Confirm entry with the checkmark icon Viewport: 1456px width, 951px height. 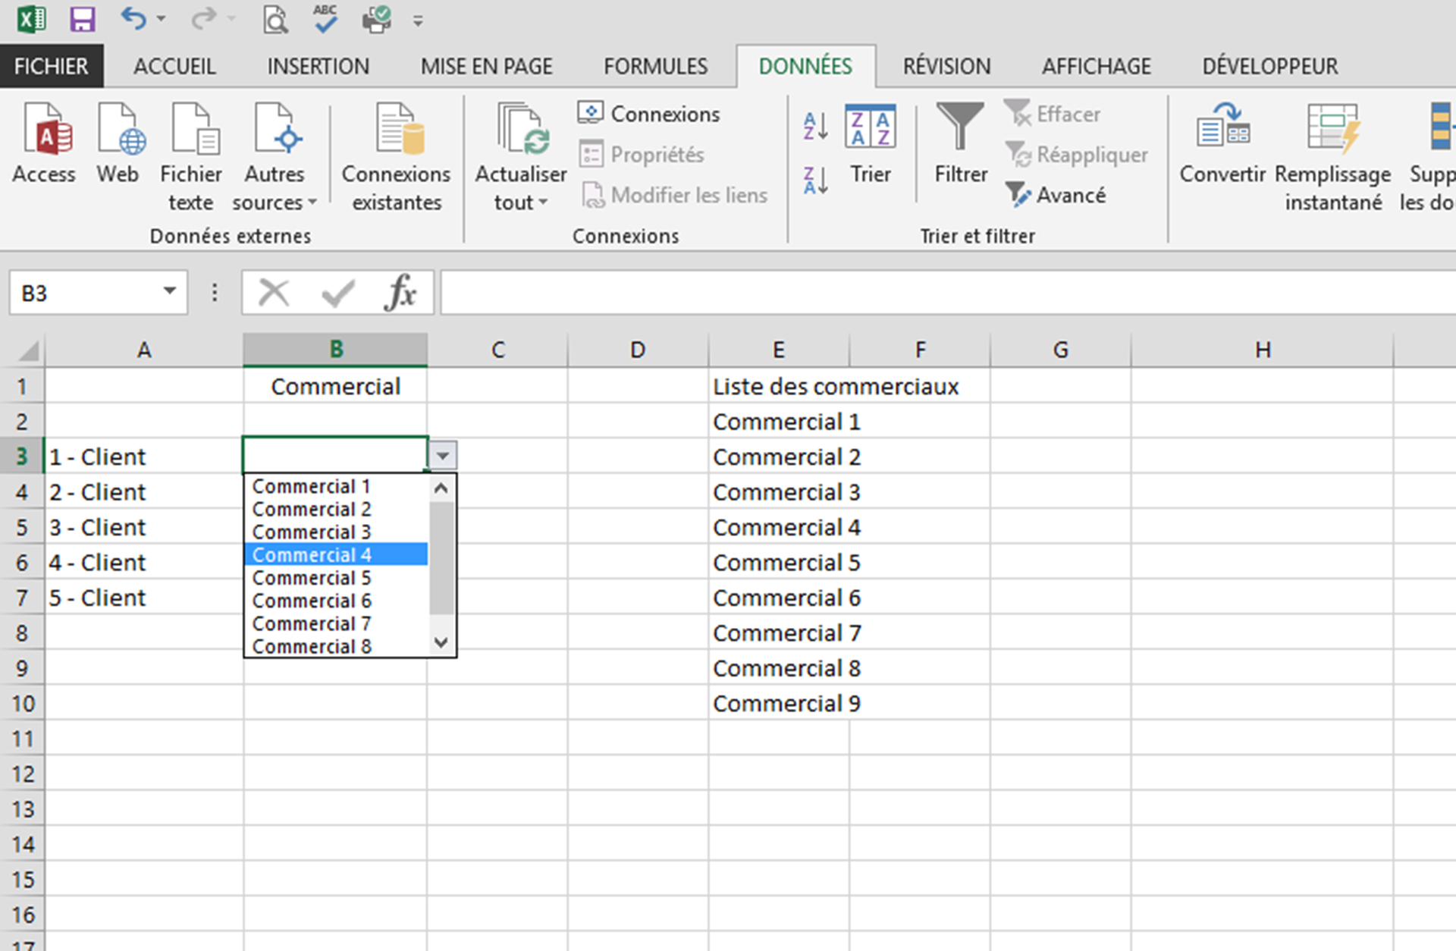[338, 293]
